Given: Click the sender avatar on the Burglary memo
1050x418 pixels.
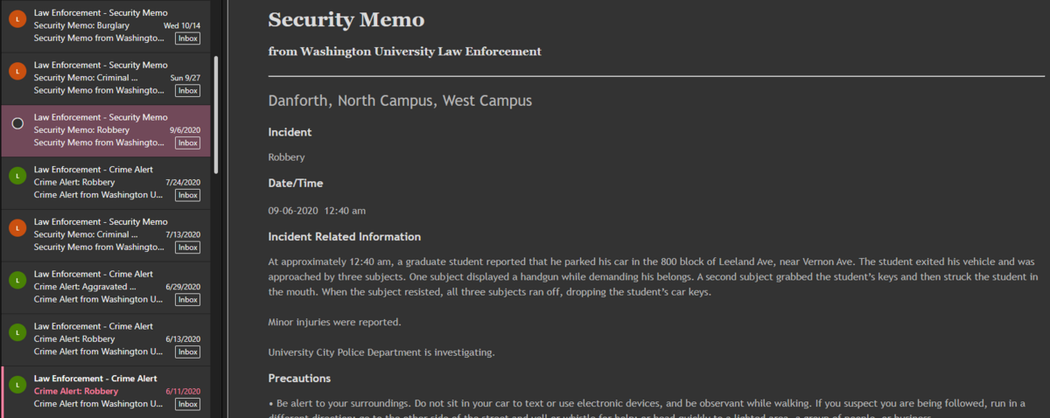Looking at the screenshot, I should click(17, 19).
